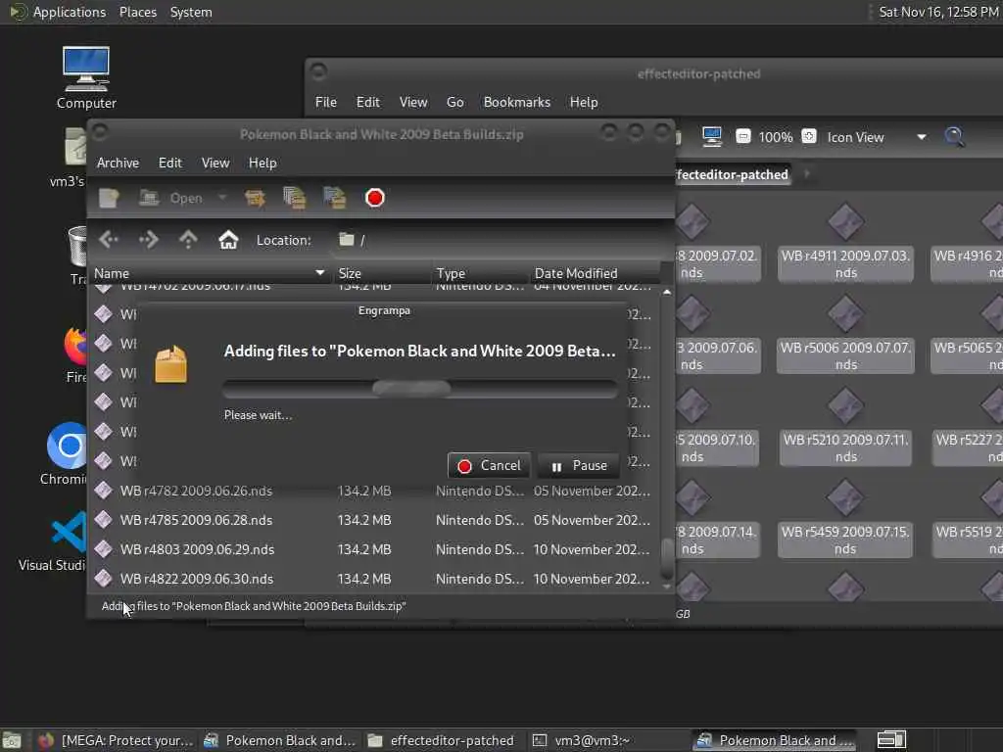Click the new archive icon in Engrampa toolbar
1003x752 pixels.
(109, 198)
